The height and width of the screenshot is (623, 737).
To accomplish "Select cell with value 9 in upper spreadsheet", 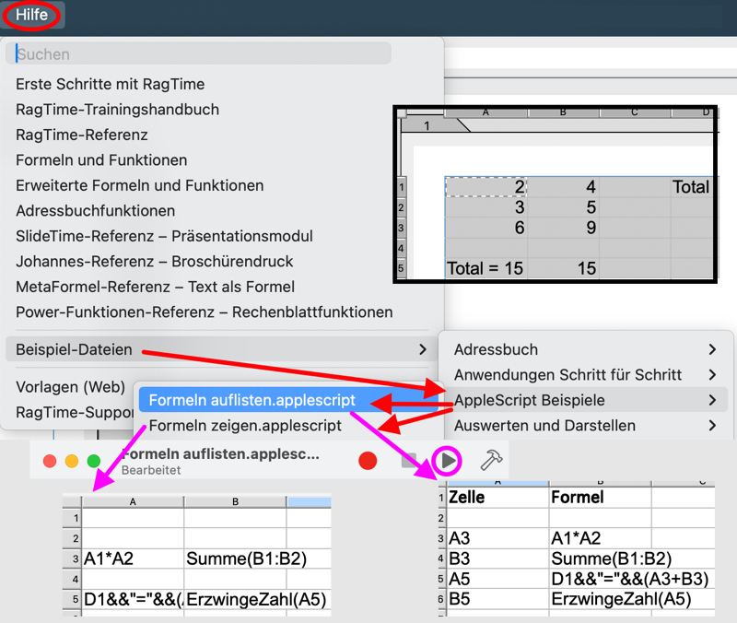I will pyautogui.click(x=563, y=228).
